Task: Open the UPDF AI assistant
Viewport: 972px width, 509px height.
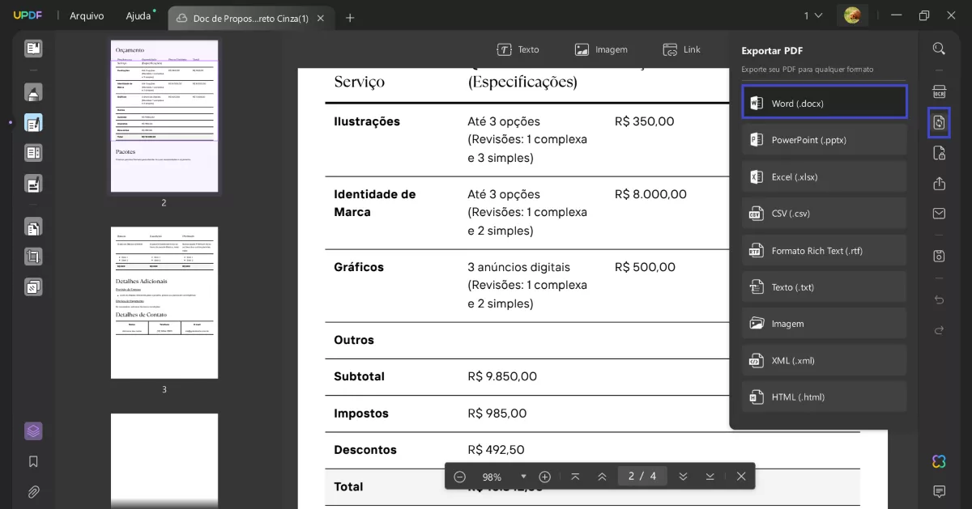Action: click(938, 461)
